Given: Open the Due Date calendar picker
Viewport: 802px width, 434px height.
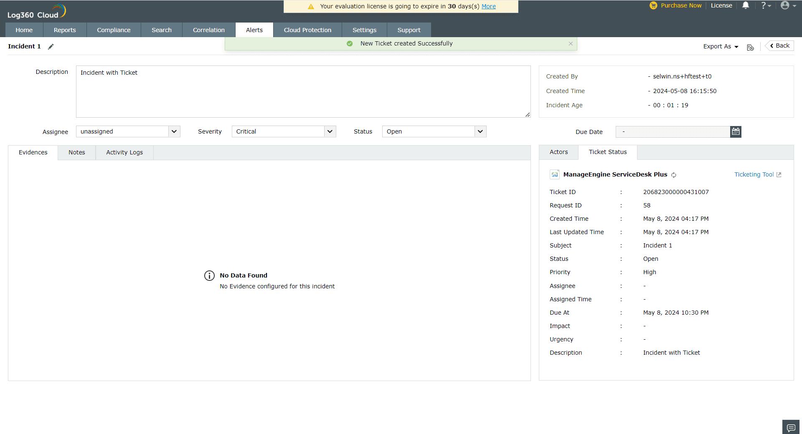Looking at the screenshot, I should coord(735,131).
